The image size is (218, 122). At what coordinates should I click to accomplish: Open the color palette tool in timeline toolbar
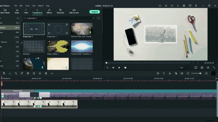tap(22, 73)
